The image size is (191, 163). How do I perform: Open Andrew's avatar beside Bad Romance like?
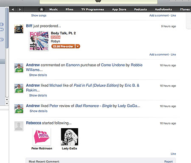click(19, 109)
